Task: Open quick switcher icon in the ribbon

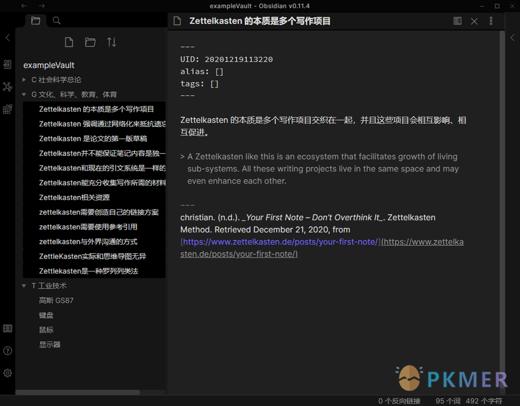Action: [x=7, y=64]
